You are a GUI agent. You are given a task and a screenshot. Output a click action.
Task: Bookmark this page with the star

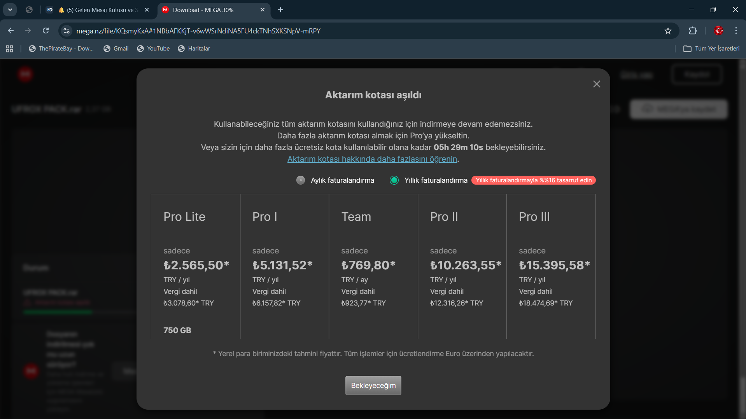pos(668,31)
